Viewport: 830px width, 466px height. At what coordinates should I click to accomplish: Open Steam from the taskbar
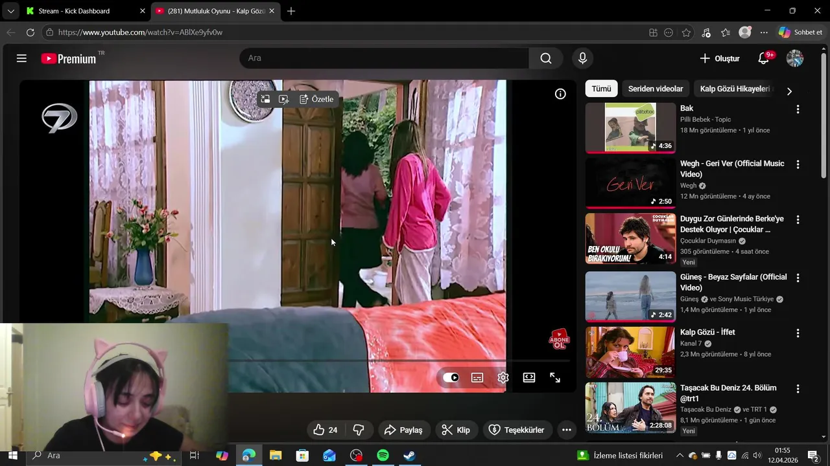[x=410, y=456]
